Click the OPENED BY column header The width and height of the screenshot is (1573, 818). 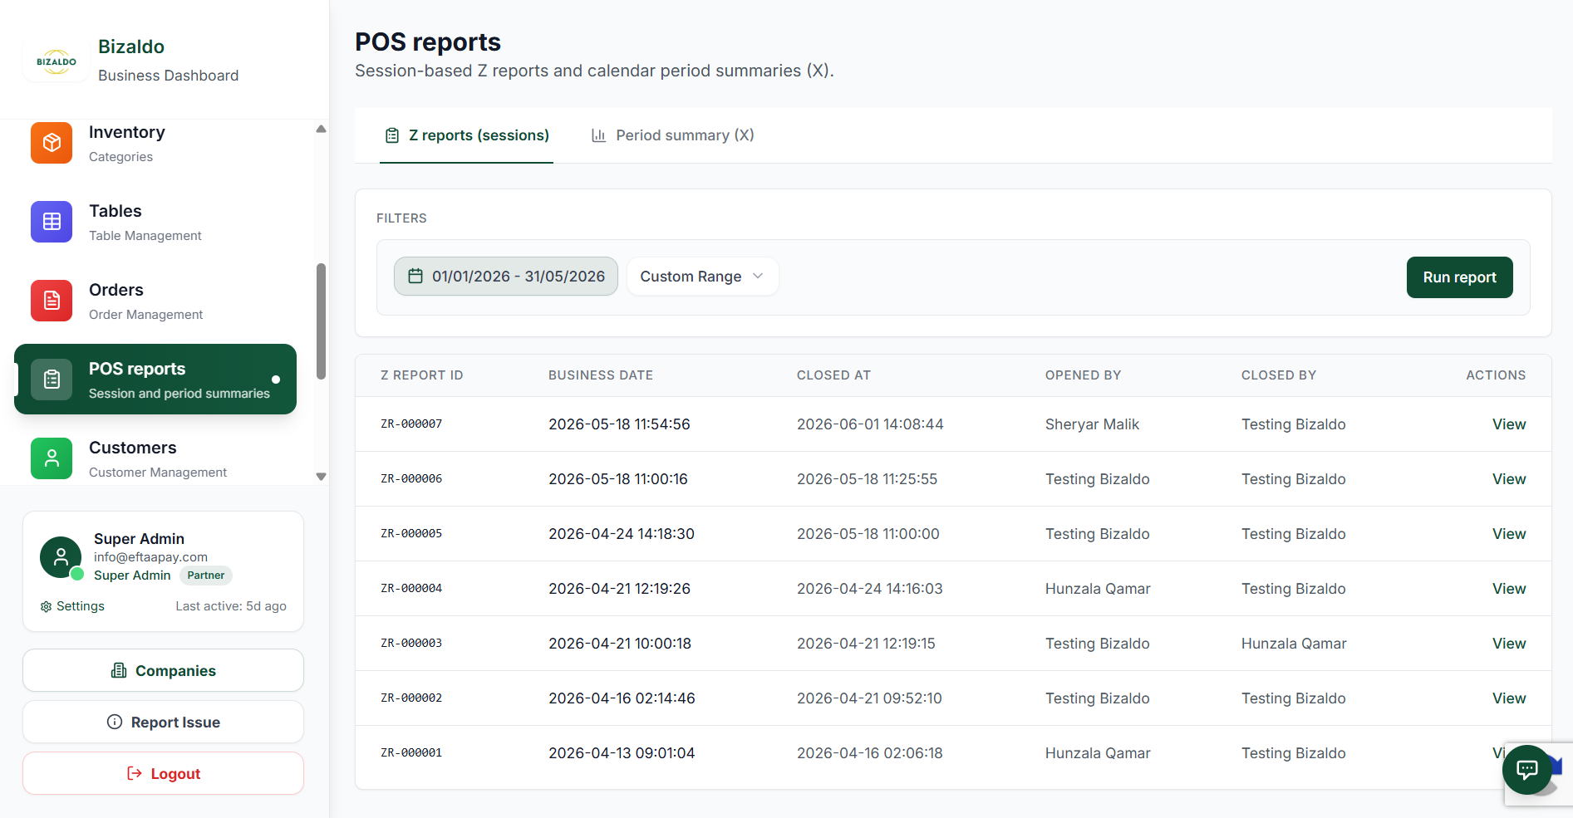[1083, 375]
